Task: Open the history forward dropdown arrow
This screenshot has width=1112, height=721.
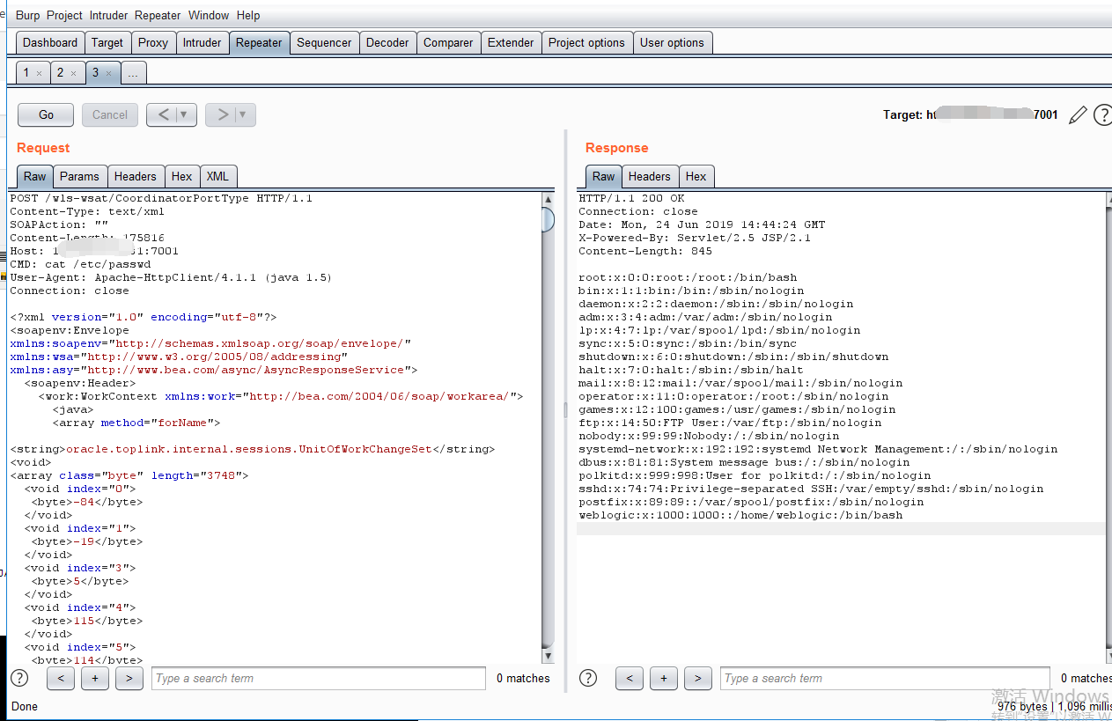Action: click(244, 114)
